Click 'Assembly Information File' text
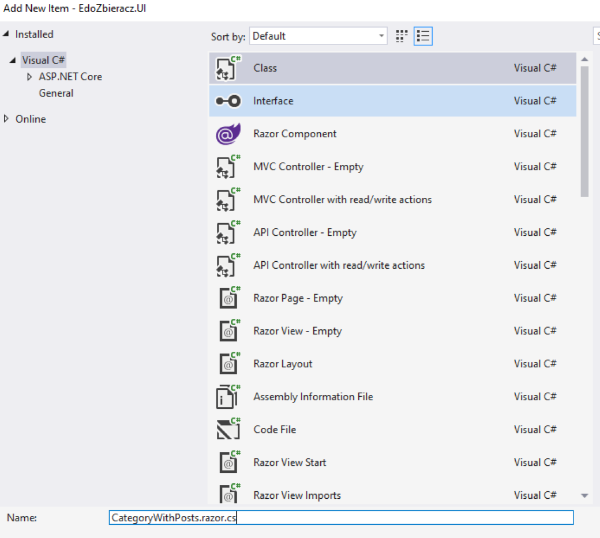 313,397
